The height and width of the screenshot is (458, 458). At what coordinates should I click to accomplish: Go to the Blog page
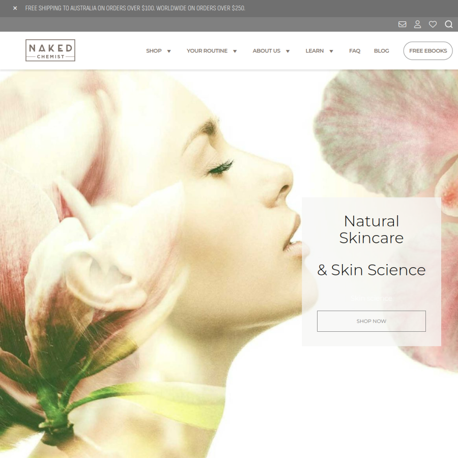tap(382, 51)
